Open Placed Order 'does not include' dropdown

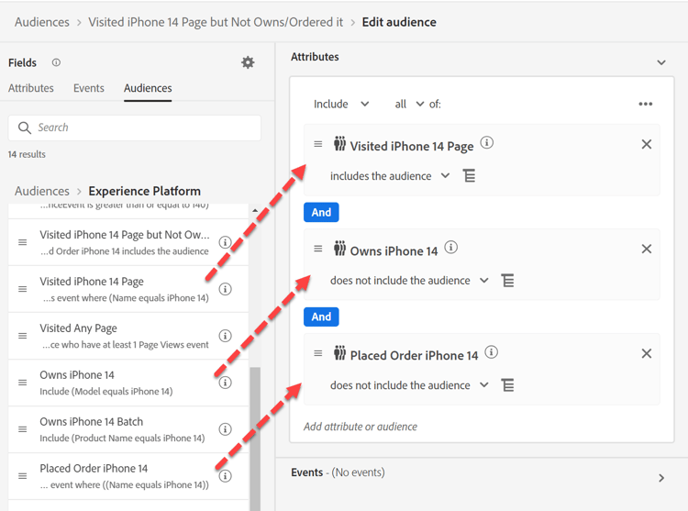[x=409, y=385]
